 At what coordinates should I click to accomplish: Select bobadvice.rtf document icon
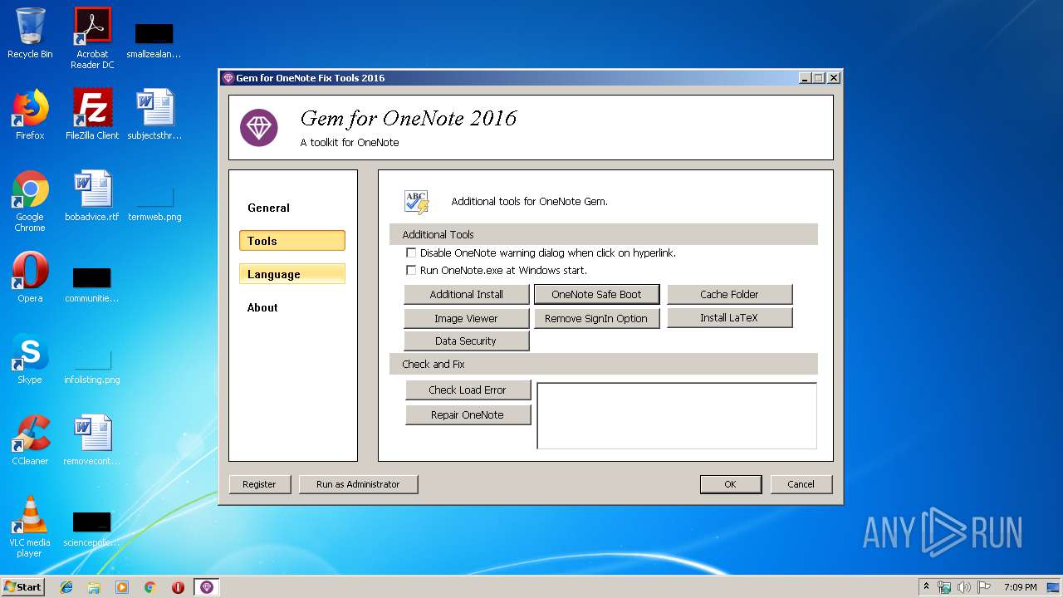coord(92,196)
